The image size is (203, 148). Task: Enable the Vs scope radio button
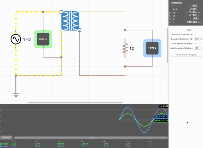pyautogui.click(x=170, y=16)
